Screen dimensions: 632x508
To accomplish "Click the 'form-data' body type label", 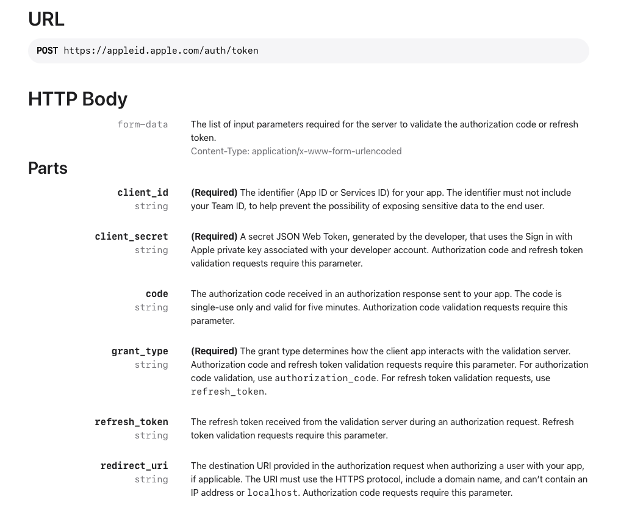I will click(143, 124).
